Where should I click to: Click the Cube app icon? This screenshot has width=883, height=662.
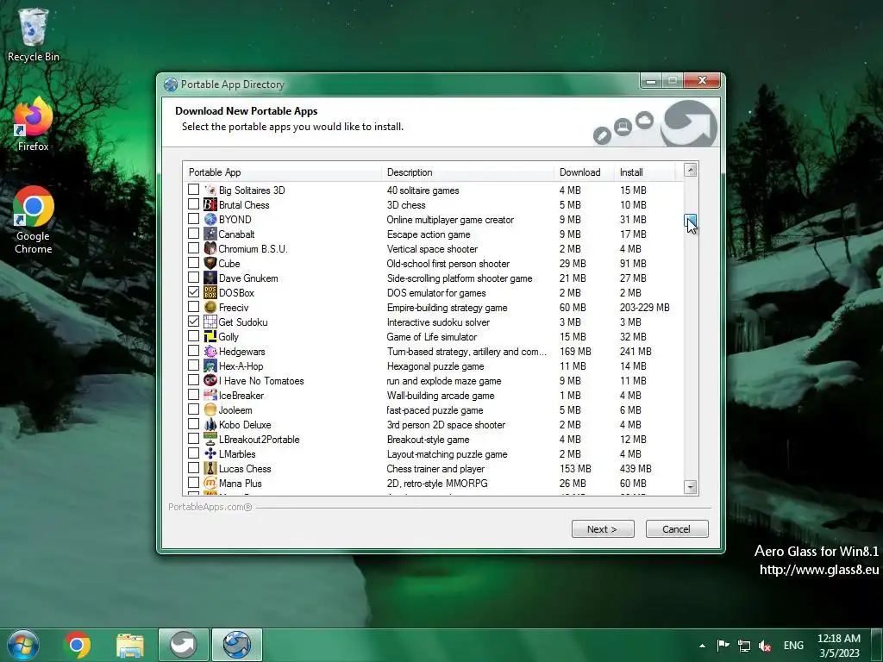[x=210, y=264]
